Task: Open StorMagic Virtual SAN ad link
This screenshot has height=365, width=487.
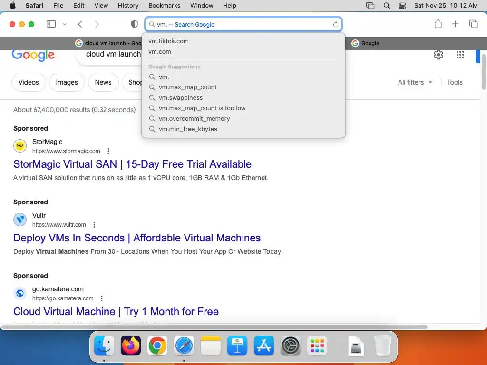Action: coord(132,164)
